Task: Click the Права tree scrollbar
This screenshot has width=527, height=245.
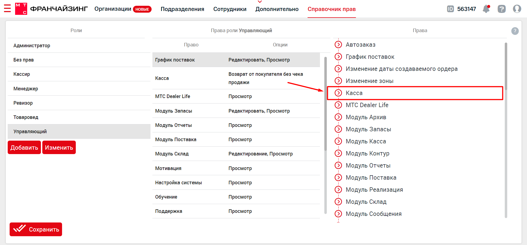Action: (506, 66)
